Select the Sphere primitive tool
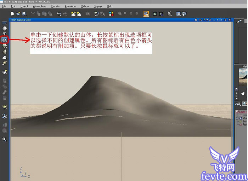This screenshot has height=181, width=248. [5, 29]
